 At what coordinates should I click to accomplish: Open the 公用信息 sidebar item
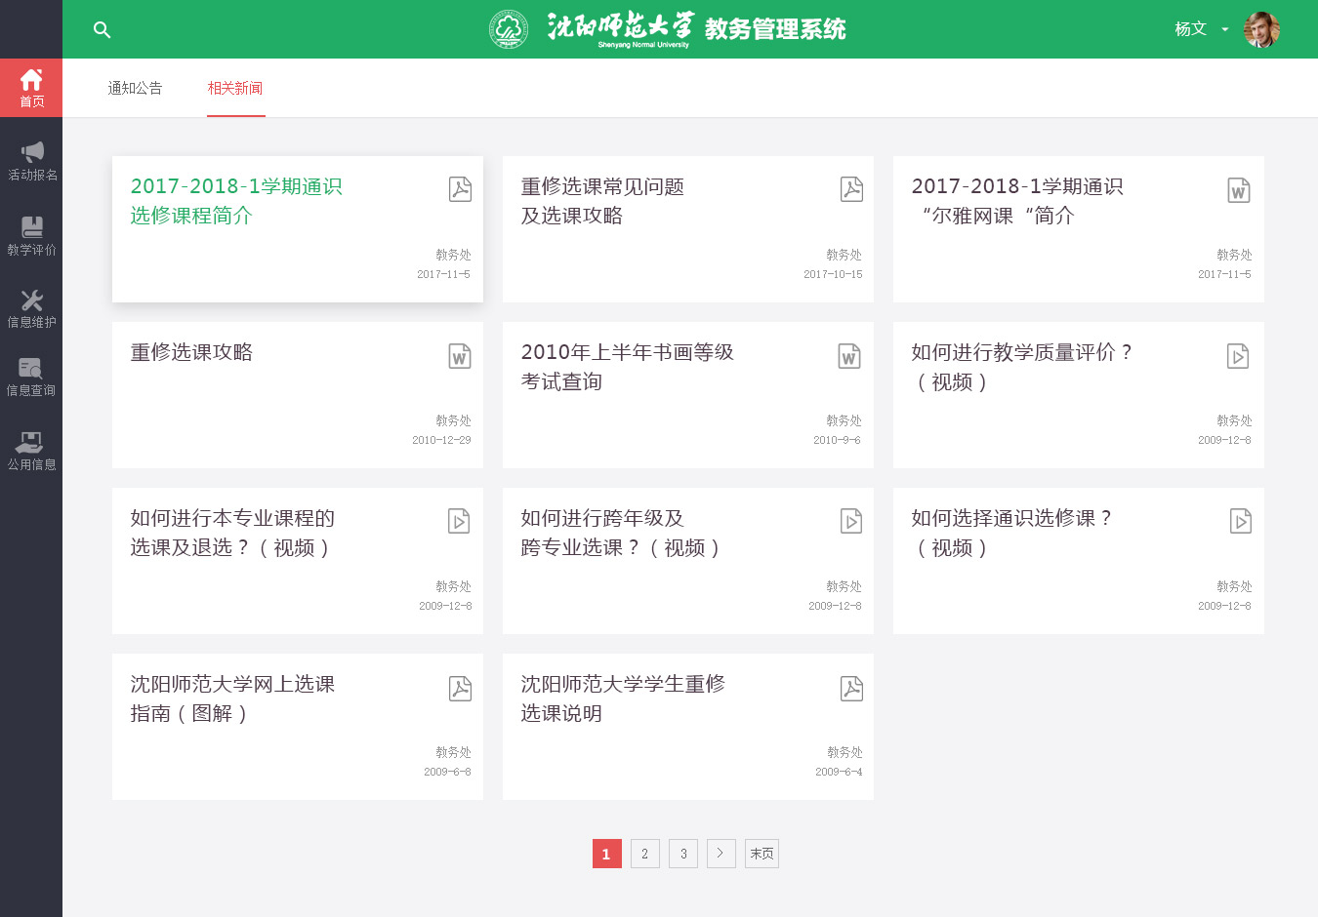click(31, 451)
